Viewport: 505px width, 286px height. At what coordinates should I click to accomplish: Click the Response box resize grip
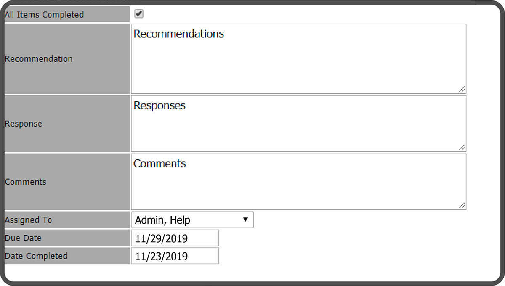tap(462, 147)
